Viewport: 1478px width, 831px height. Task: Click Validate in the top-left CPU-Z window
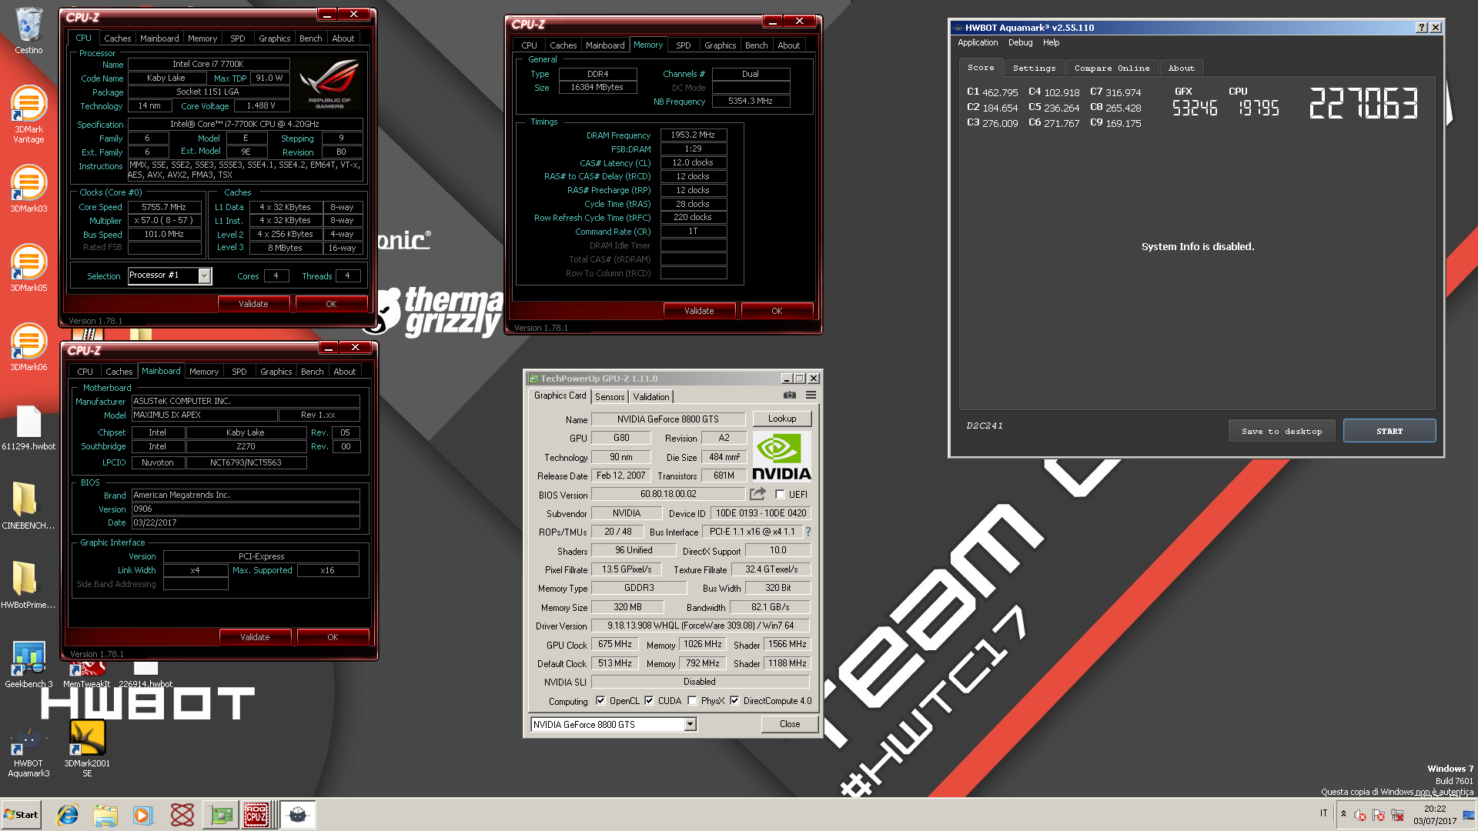click(x=253, y=304)
